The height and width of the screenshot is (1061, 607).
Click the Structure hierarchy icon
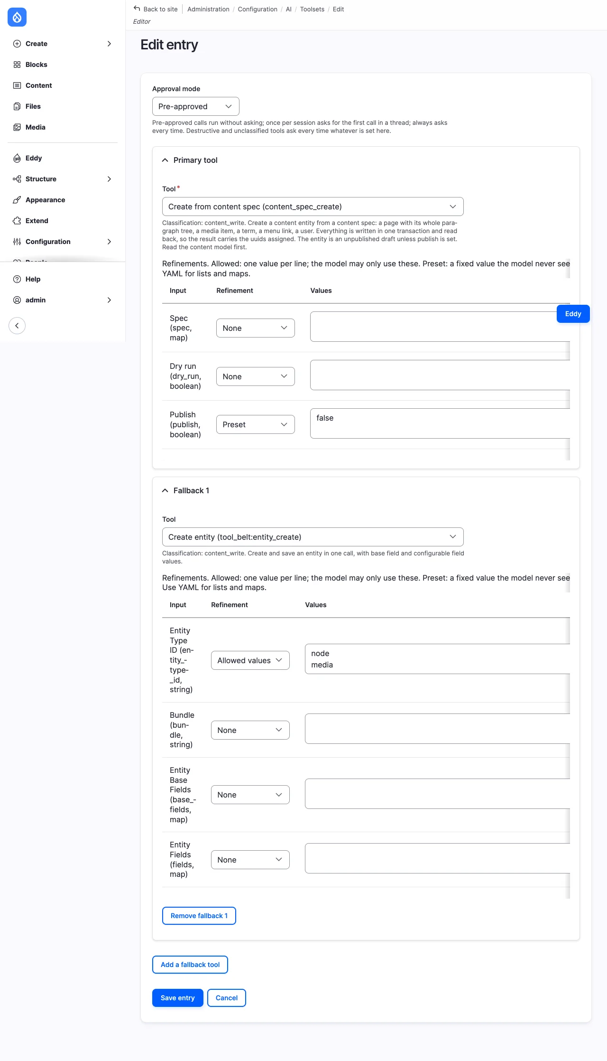[17, 179]
